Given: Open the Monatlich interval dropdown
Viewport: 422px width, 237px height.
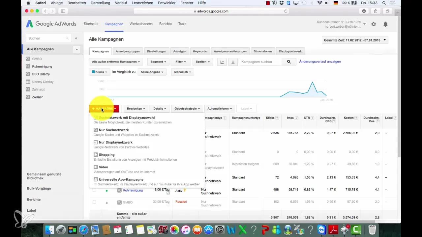Looking at the screenshot, I should [182, 72].
